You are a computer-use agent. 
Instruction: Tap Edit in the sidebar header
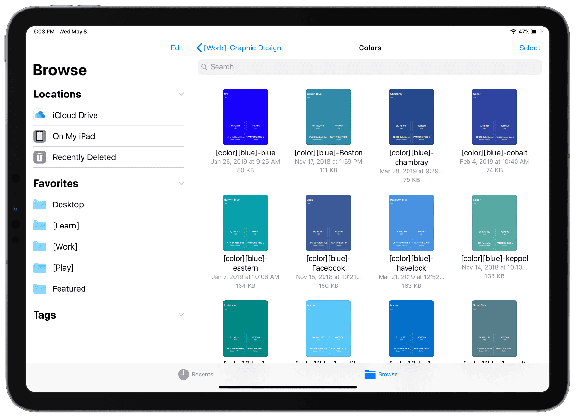click(x=177, y=48)
